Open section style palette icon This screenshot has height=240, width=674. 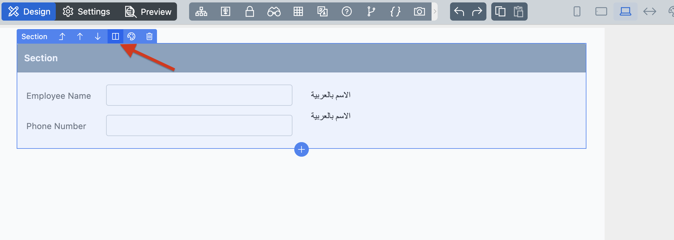pyautogui.click(x=131, y=36)
